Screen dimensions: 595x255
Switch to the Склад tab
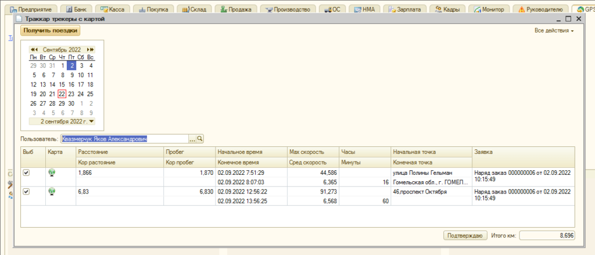click(192, 10)
